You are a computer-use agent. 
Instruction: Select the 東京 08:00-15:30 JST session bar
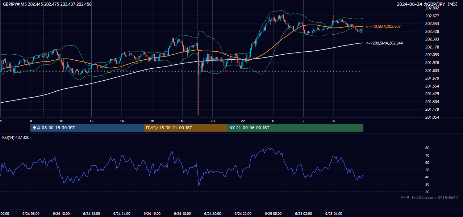pyautogui.click(x=87, y=128)
